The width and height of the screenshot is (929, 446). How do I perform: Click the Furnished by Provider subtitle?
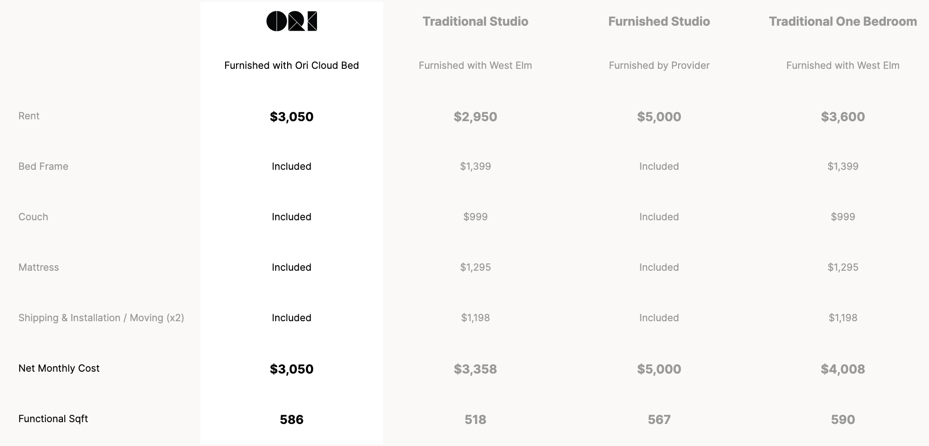(659, 66)
